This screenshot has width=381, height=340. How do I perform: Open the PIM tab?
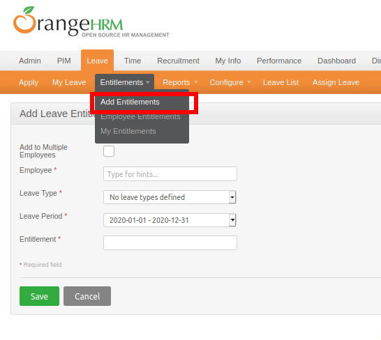(x=64, y=61)
